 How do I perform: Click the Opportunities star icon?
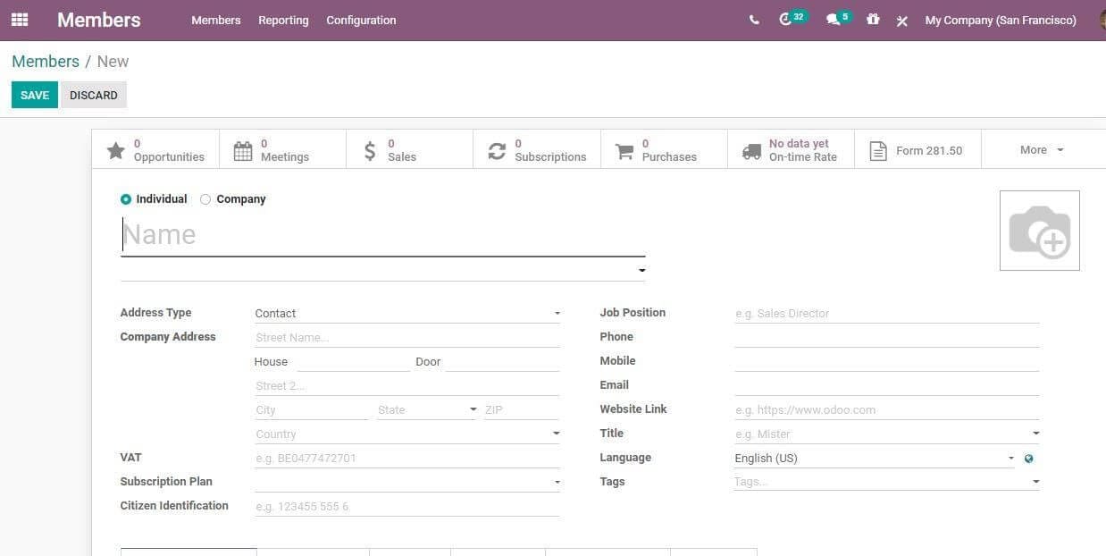click(115, 150)
